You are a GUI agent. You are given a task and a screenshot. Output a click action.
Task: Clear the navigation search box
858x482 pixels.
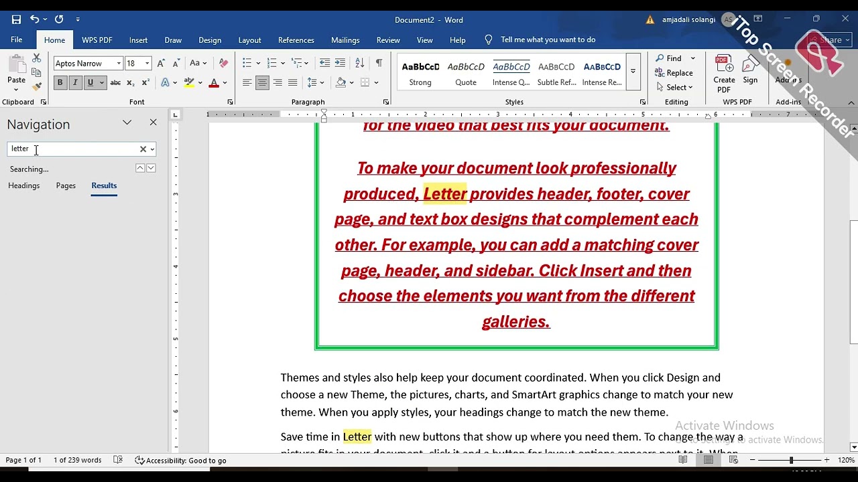click(143, 149)
